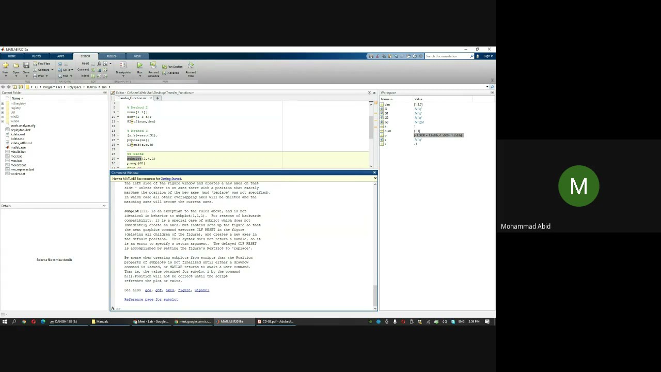Click the navigate Back arrow icon in ribbon

(x=60, y=64)
